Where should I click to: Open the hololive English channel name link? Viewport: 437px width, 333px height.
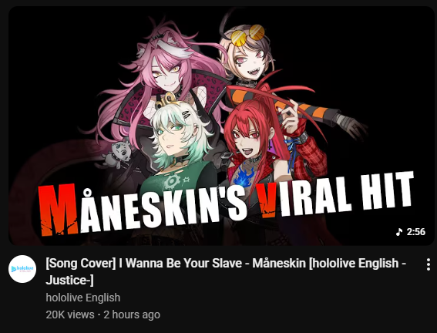coord(83,298)
